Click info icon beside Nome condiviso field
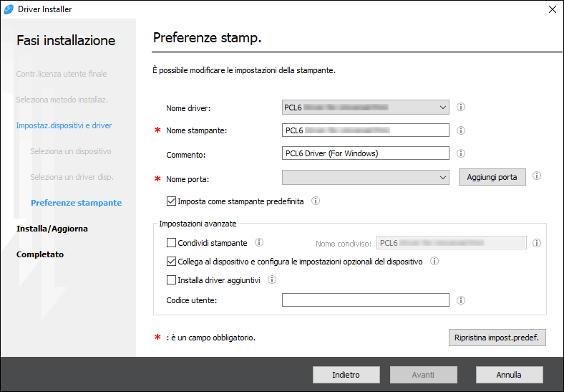This screenshot has height=392, width=564. [537, 243]
